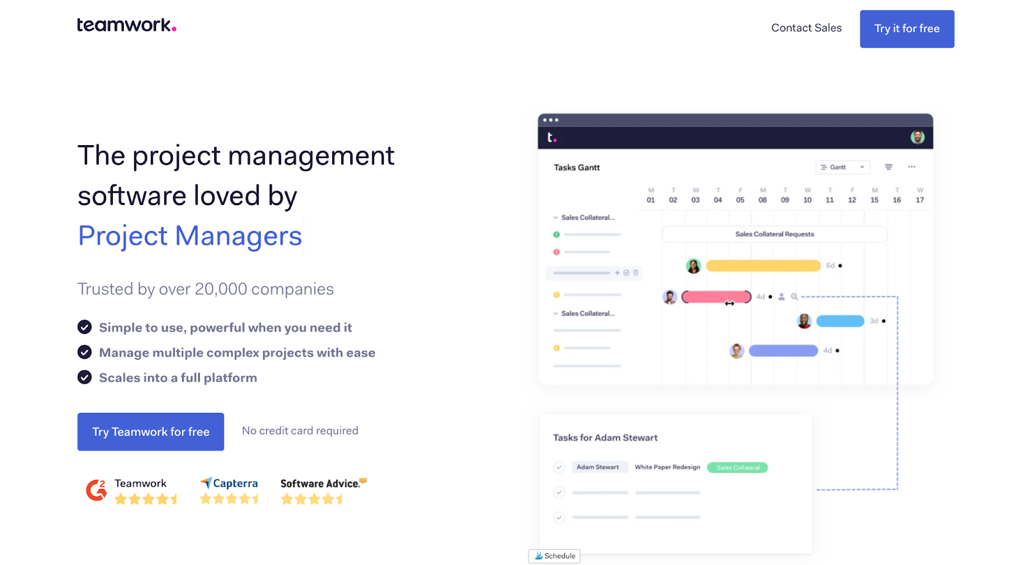Click the avatar beside the blue bar

(x=804, y=321)
